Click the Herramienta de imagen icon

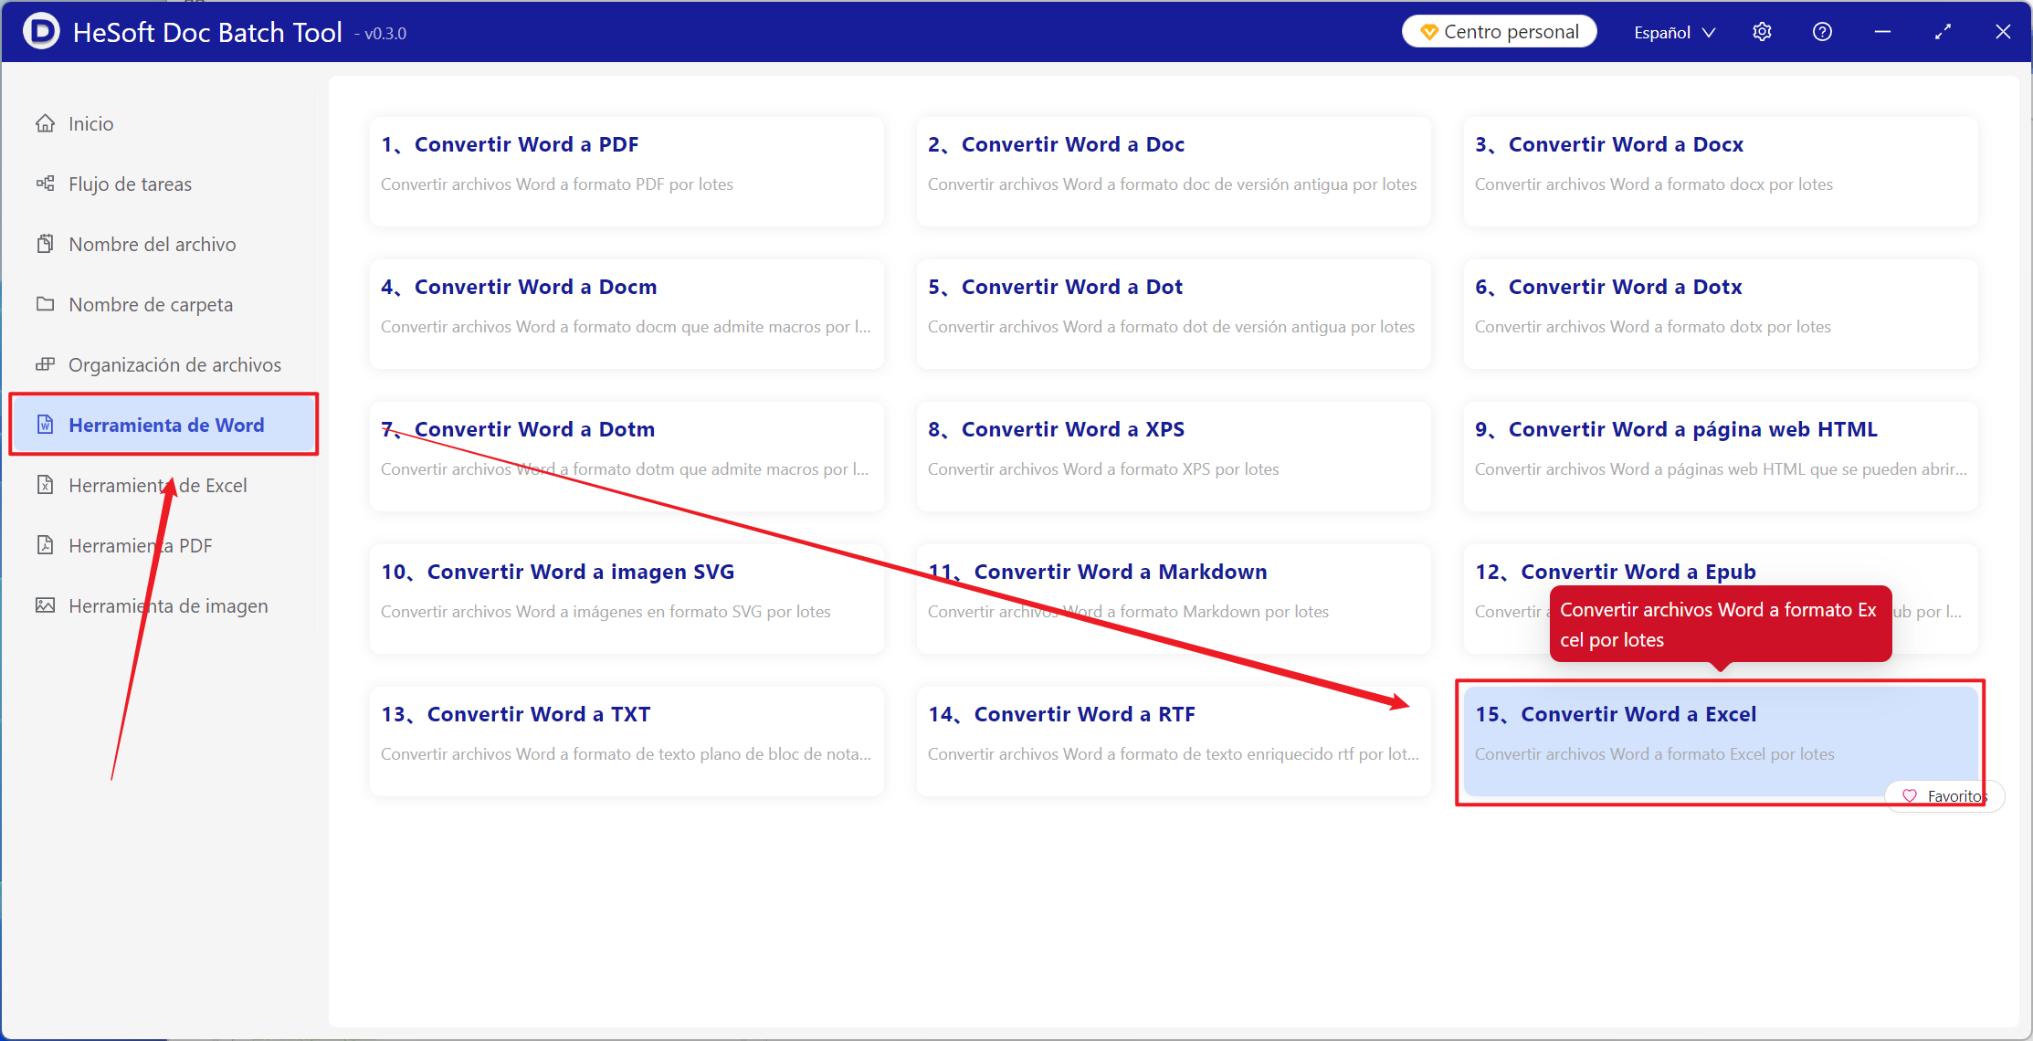[x=45, y=605]
